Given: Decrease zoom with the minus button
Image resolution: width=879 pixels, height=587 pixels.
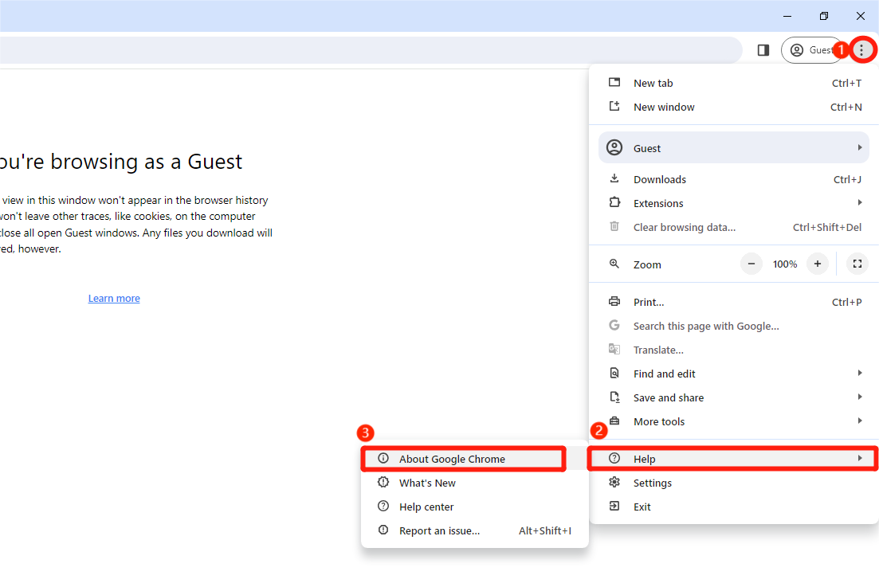Looking at the screenshot, I should pos(751,264).
